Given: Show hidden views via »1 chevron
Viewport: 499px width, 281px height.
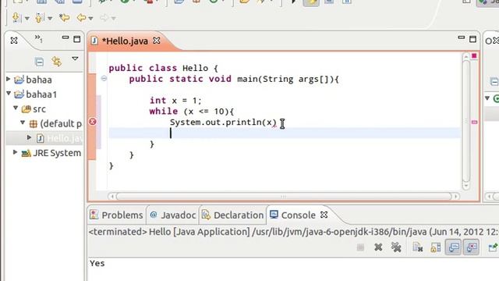Looking at the screenshot, I should (38, 39).
